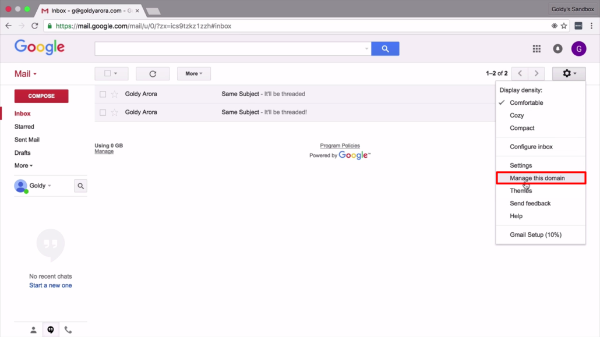
Task: Open the select-all dropdown arrow
Action: (115, 73)
